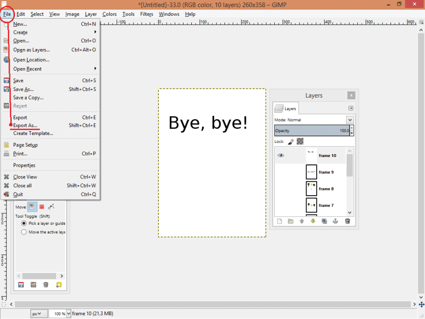Screen dimensions: 425x319
Task: Open the unit selector showing px
Action: (39, 313)
